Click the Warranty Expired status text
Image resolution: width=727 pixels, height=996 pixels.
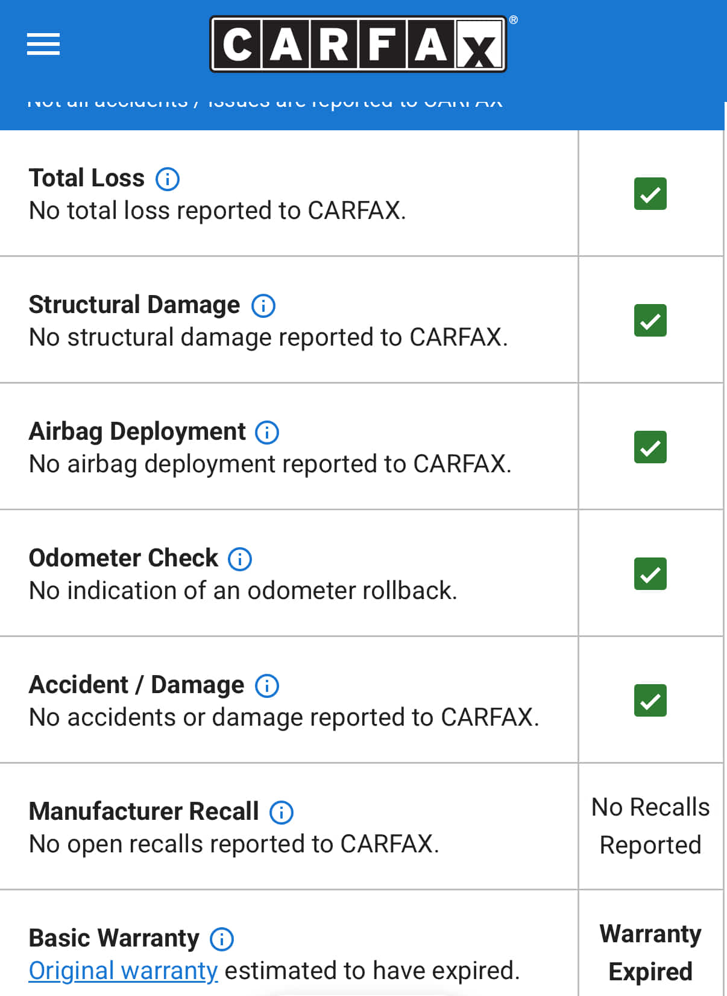point(650,953)
